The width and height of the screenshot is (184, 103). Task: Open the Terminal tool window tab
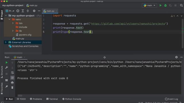[x=52, y=99]
